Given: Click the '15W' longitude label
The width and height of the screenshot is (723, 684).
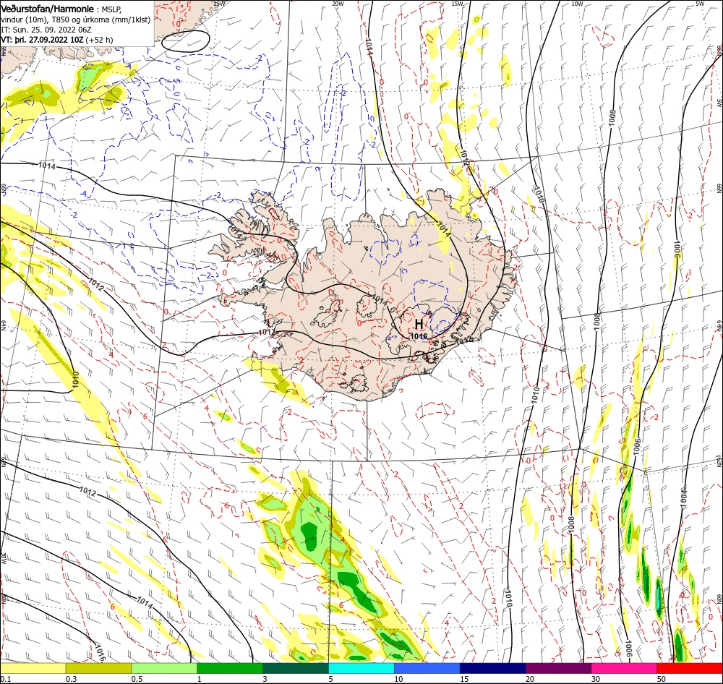Looking at the screenshot, I should (457, 4).
